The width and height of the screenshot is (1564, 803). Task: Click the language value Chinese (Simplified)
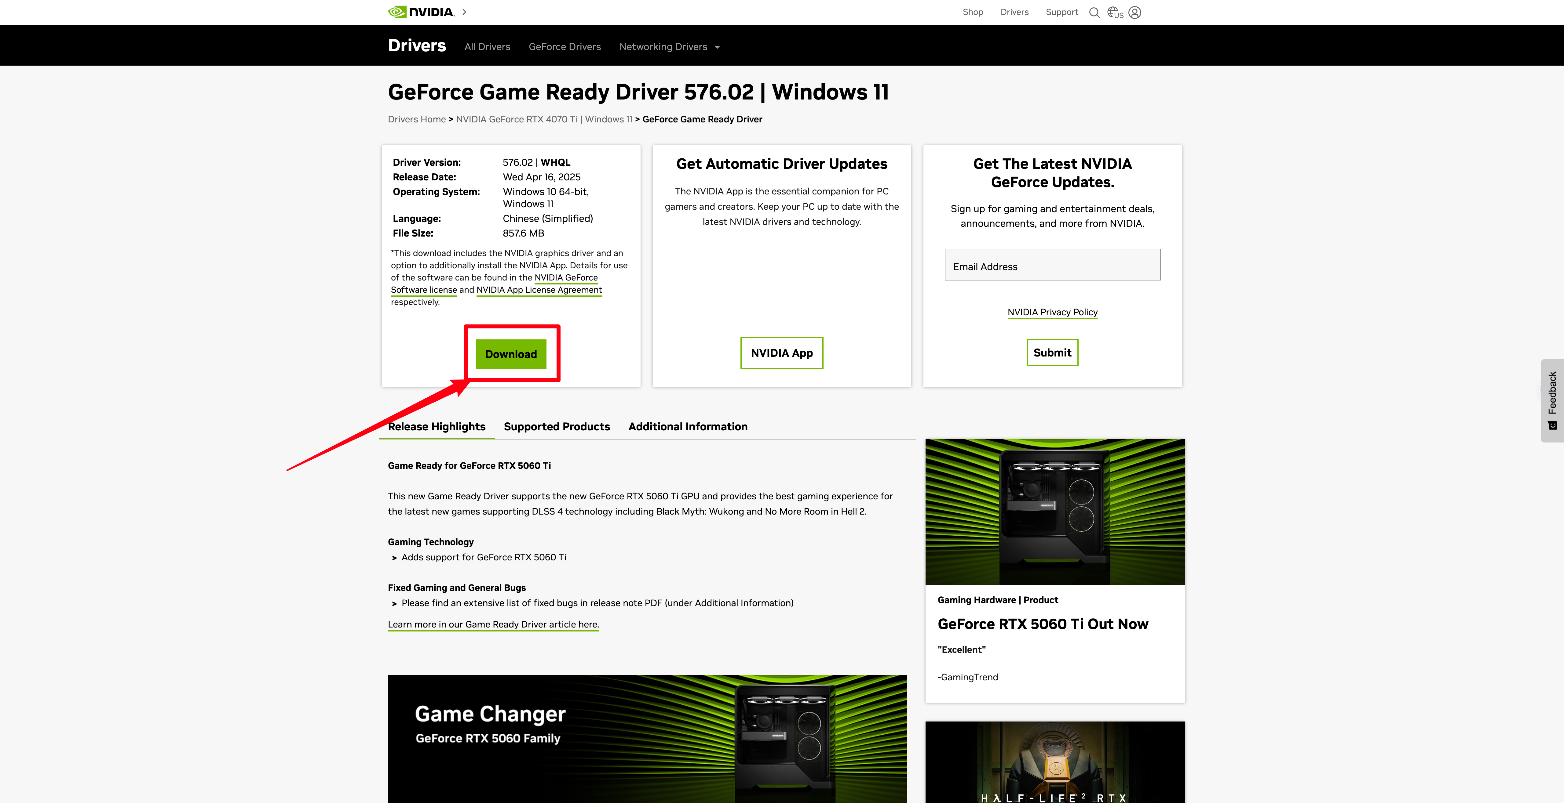point(548,219)
